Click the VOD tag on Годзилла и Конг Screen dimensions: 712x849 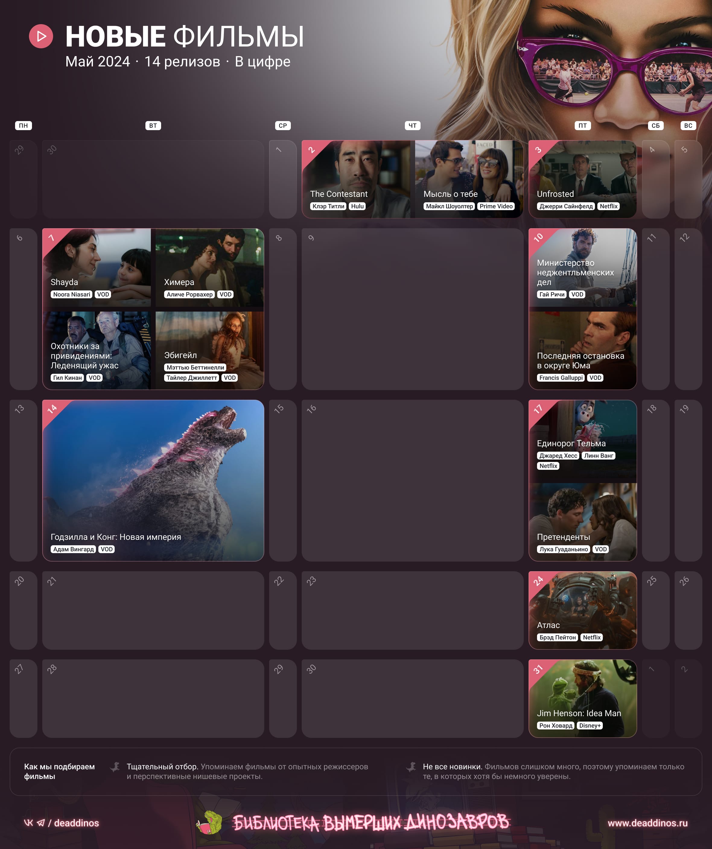click(x=107, y=549)
